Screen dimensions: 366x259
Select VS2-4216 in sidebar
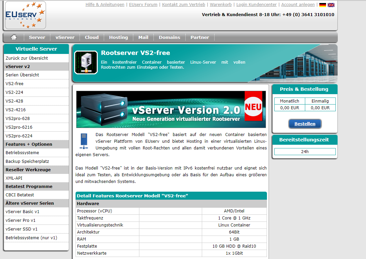tap(36, 110)
